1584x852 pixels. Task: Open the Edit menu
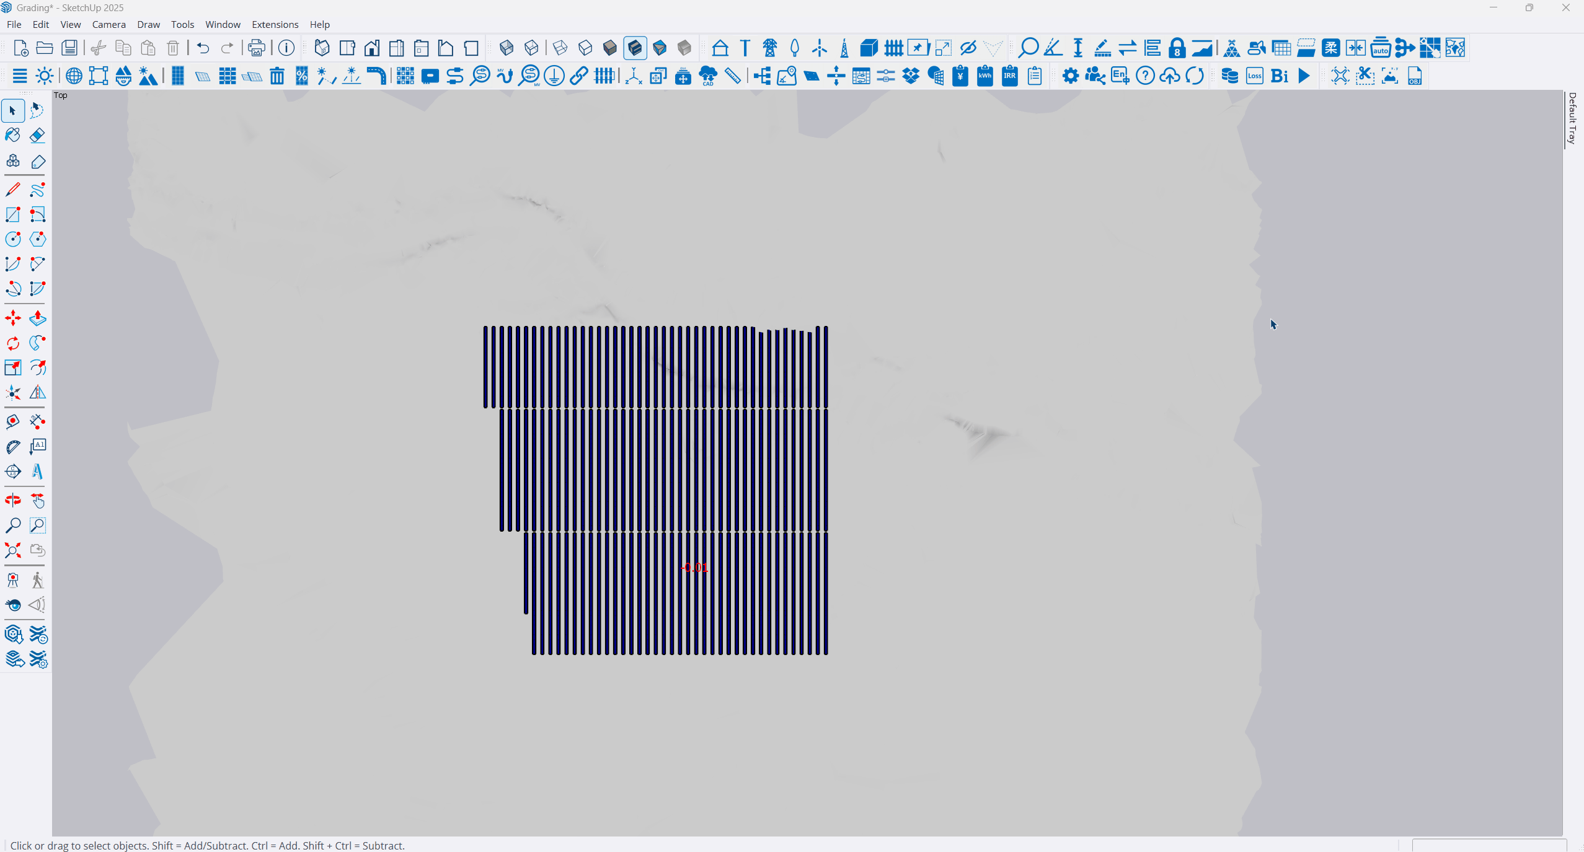pos(41,24)
